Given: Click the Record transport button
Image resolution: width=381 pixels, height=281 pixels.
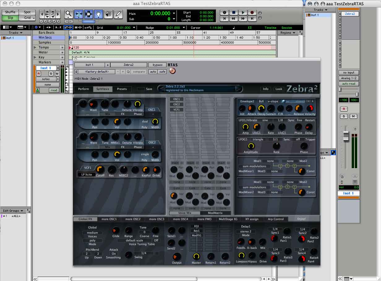Looking at the screenshot, I should tap(252, 13).
